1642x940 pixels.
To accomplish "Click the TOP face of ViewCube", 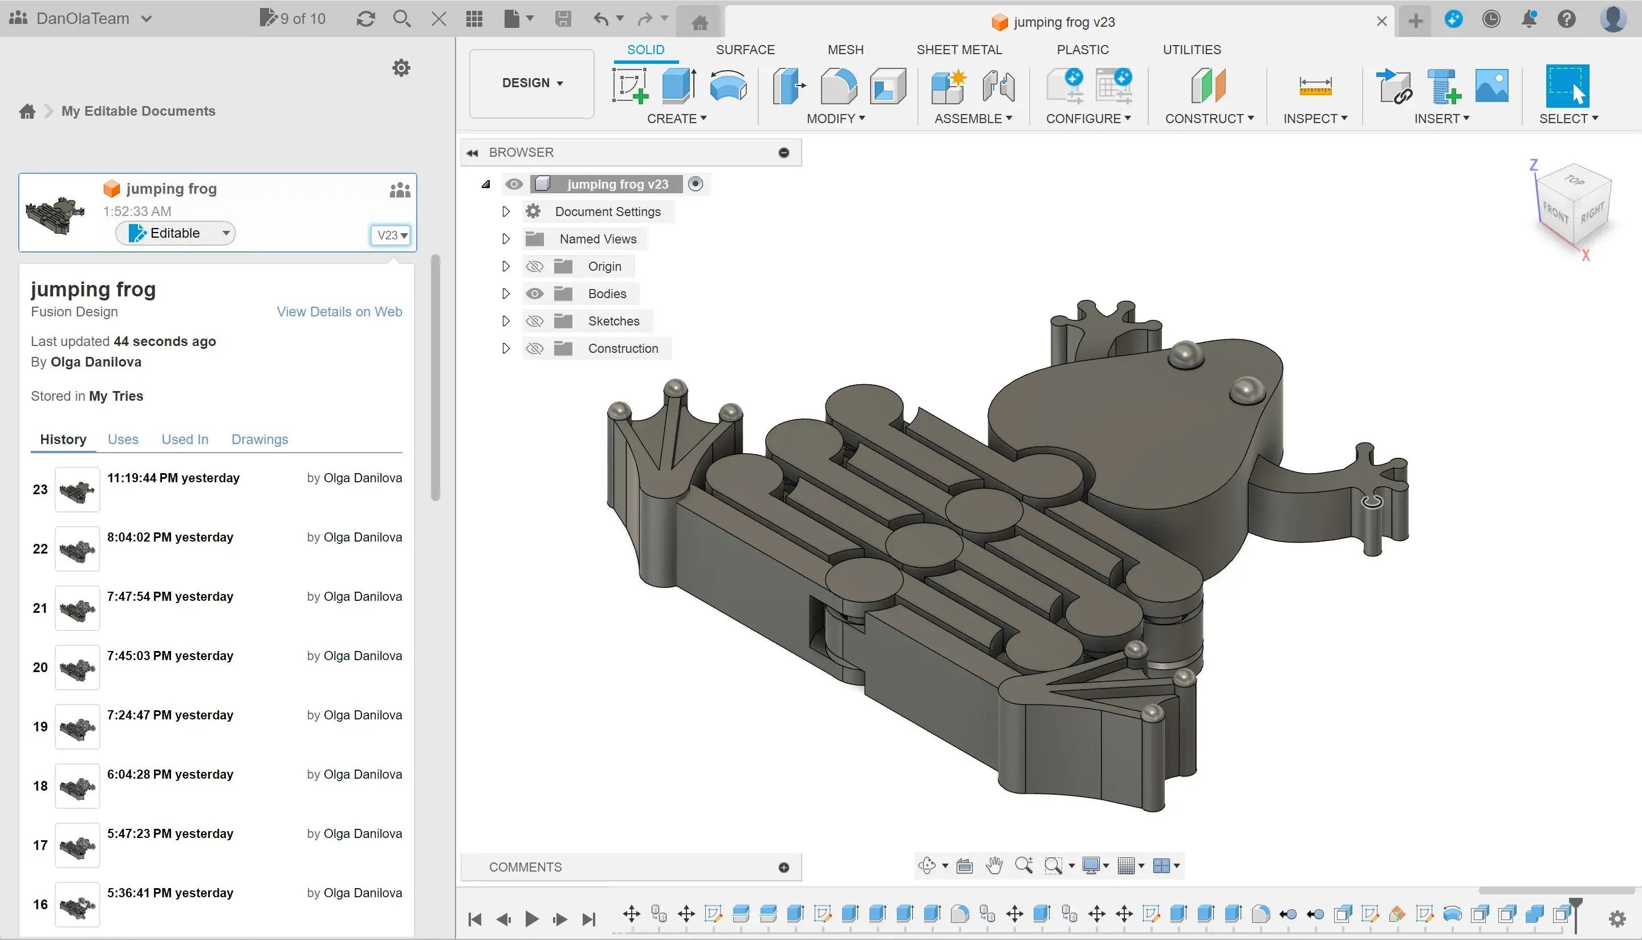I will [1574, 180].
